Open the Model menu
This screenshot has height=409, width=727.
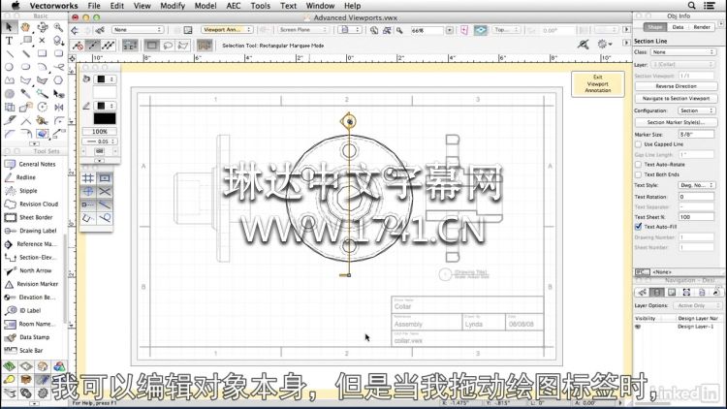pyautogui.click(x=205, y=6)
